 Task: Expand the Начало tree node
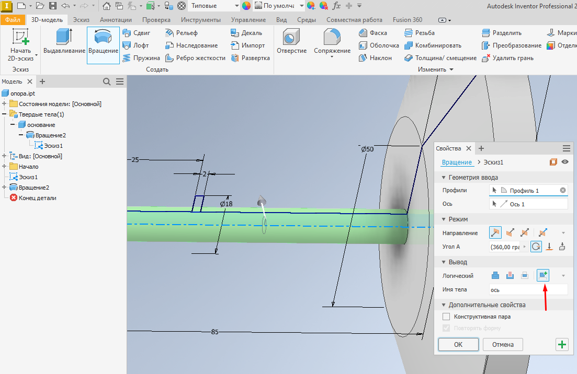point(4,167)
